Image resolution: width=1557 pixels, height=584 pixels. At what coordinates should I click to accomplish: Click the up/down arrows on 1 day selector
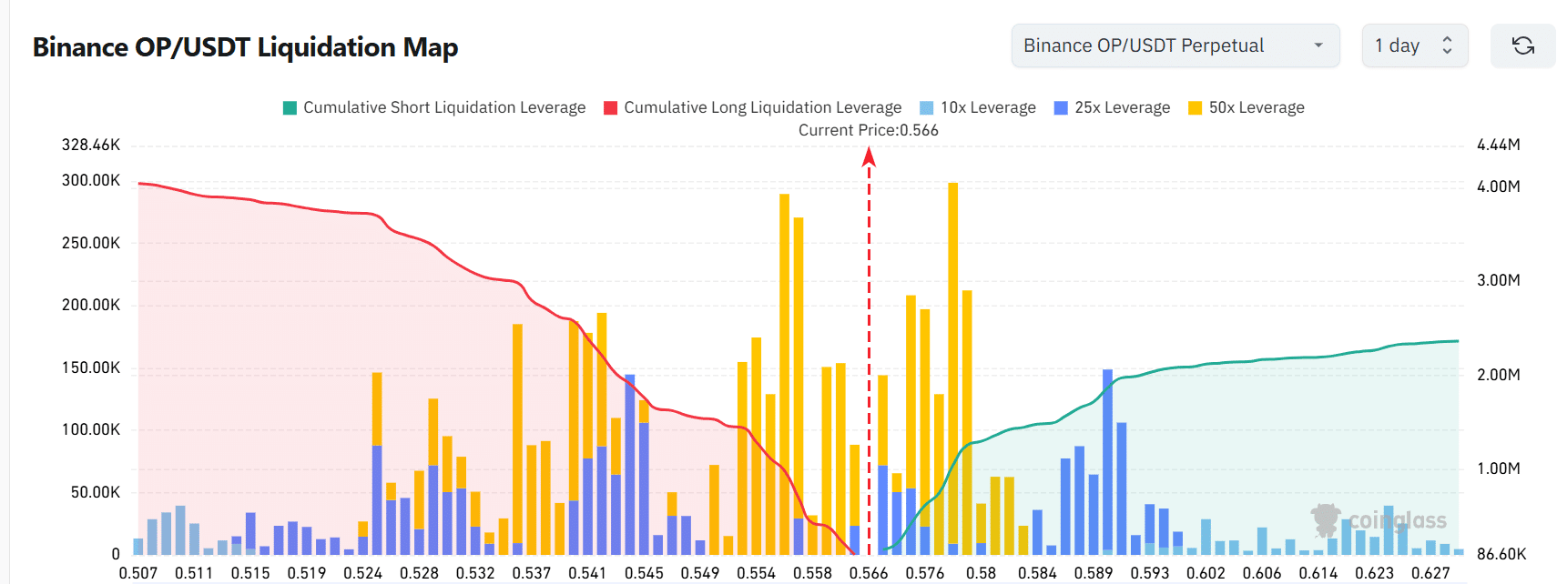point(1447,45)
